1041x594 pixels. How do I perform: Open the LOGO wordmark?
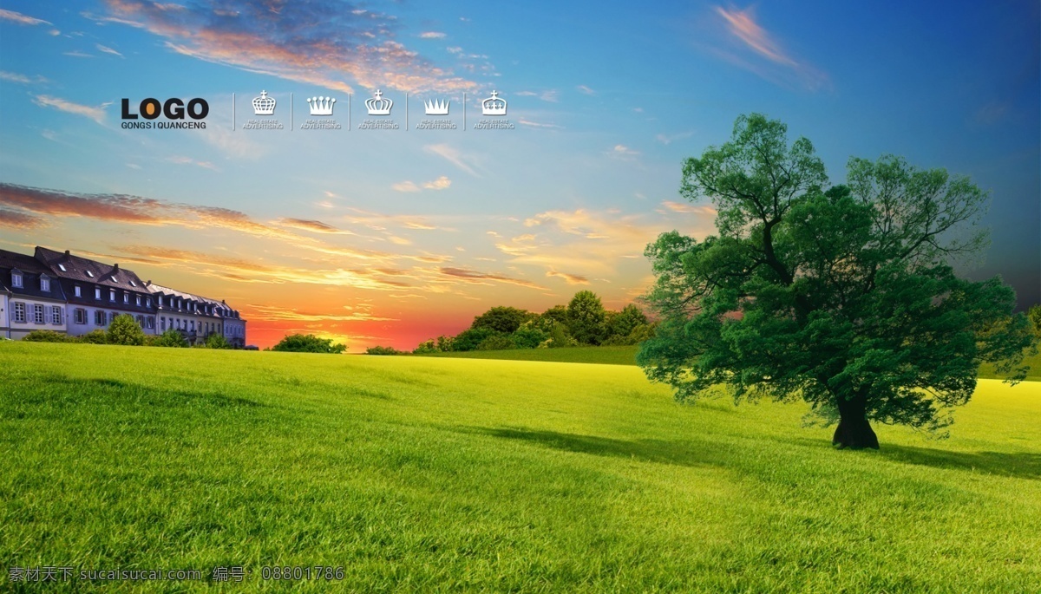[165, 108]
